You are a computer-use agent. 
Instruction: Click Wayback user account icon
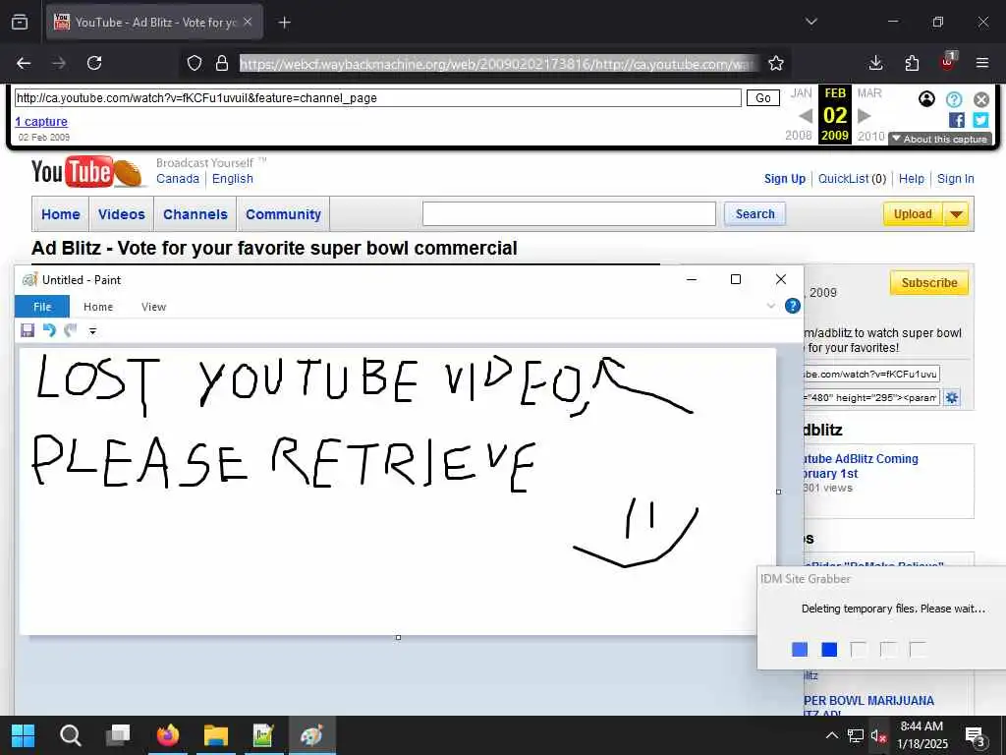coord(926,99)
